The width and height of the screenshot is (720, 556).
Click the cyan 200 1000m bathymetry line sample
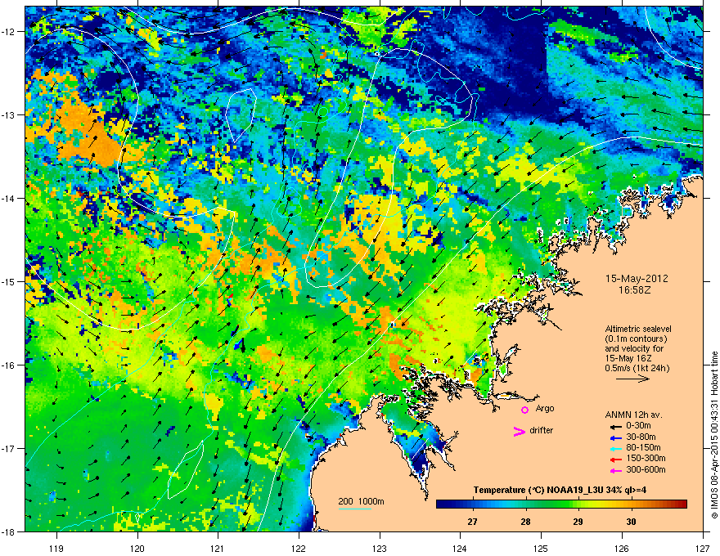[354, 509]
